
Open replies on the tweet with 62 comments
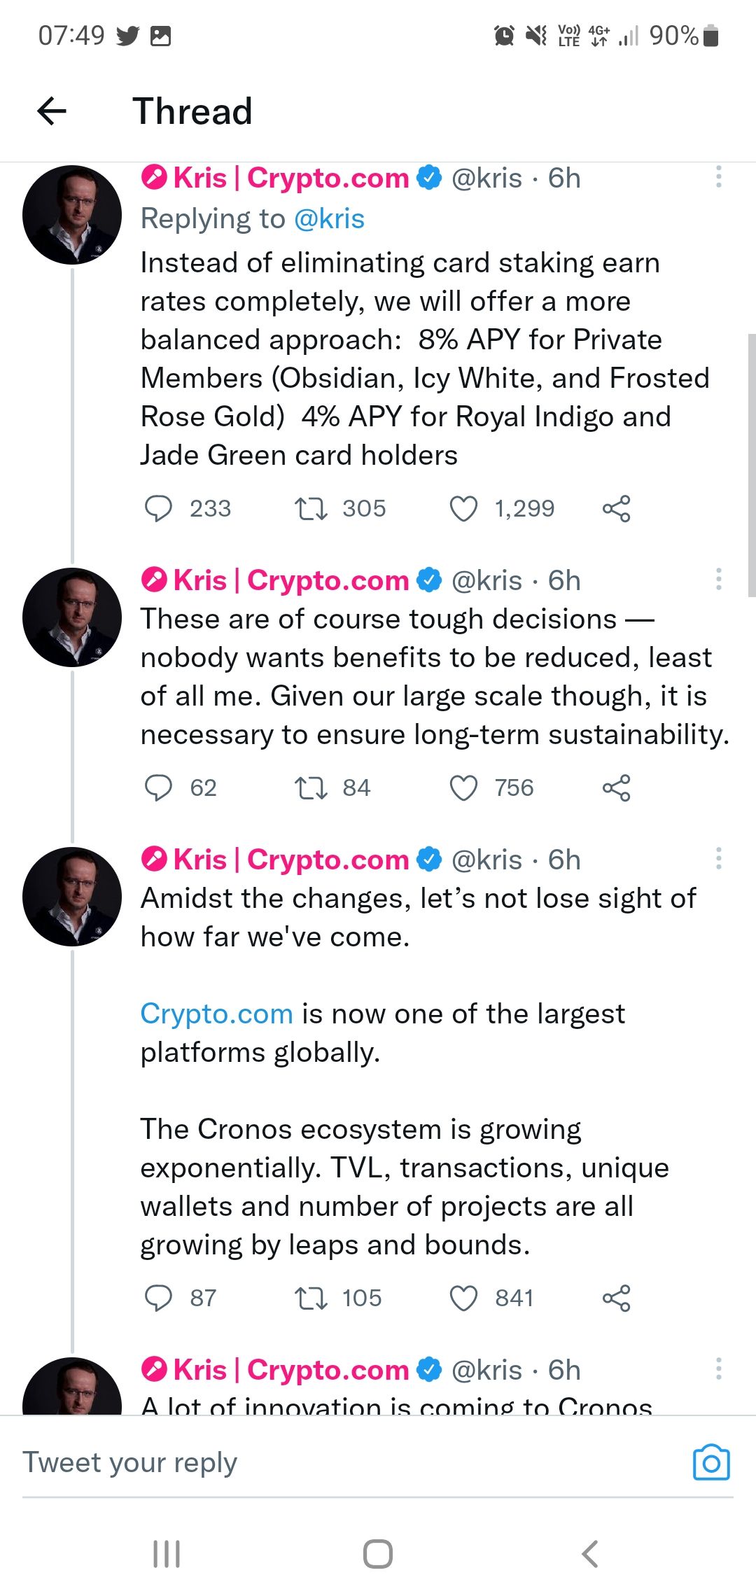(x=158, y=788)
